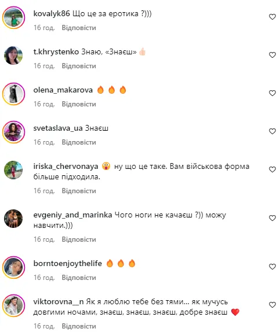Click Відповісти under evgeniy_and_marinka comment

tap(79, 239)
